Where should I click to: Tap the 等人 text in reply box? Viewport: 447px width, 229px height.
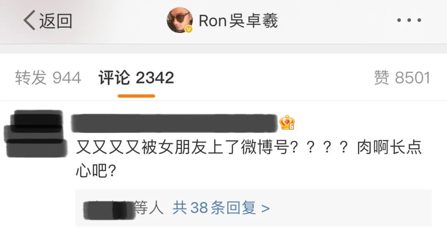coord(149,208)
